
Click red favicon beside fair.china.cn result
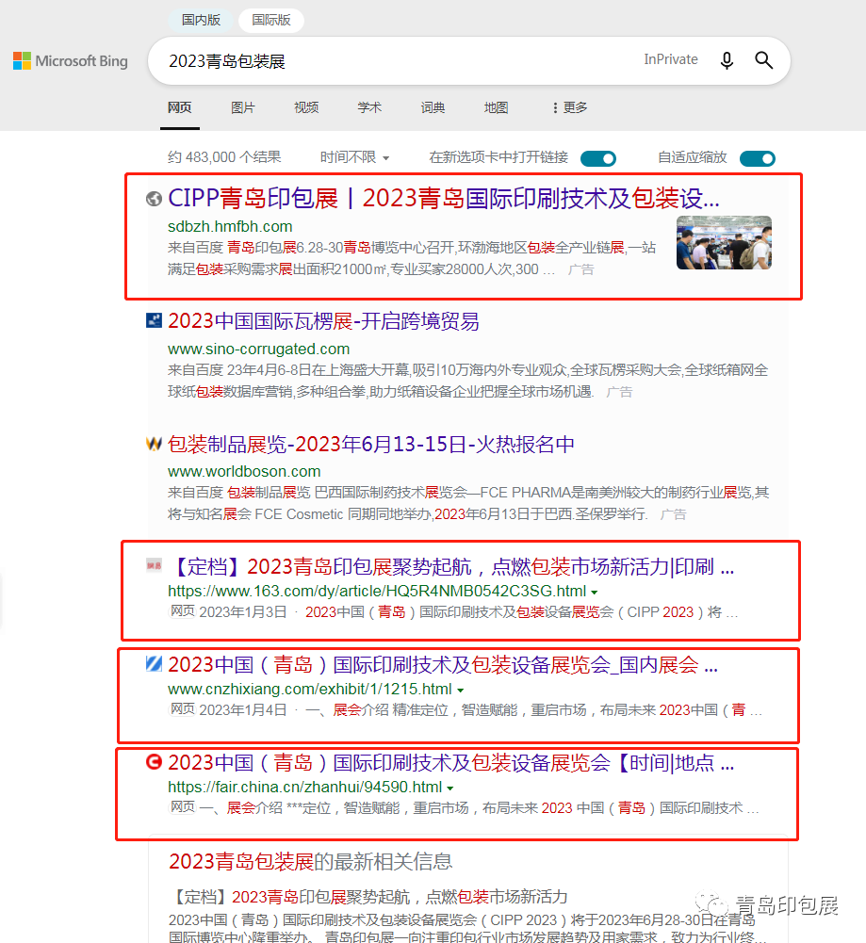point(154,762)
